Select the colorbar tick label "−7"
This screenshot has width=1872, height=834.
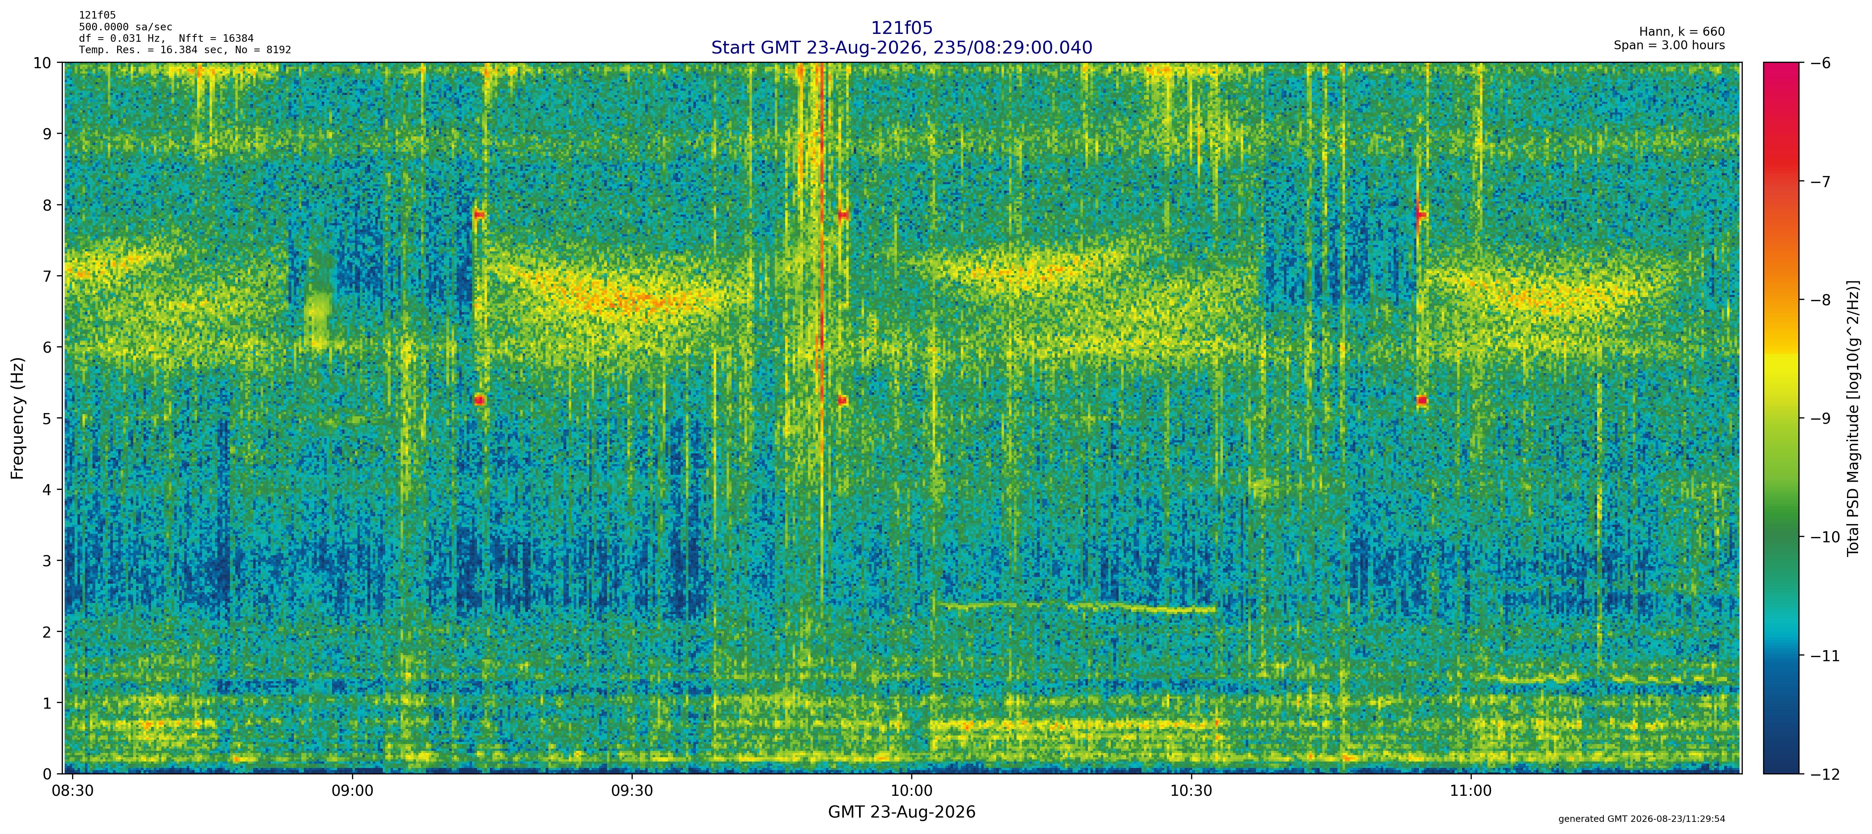[1820, 182]
